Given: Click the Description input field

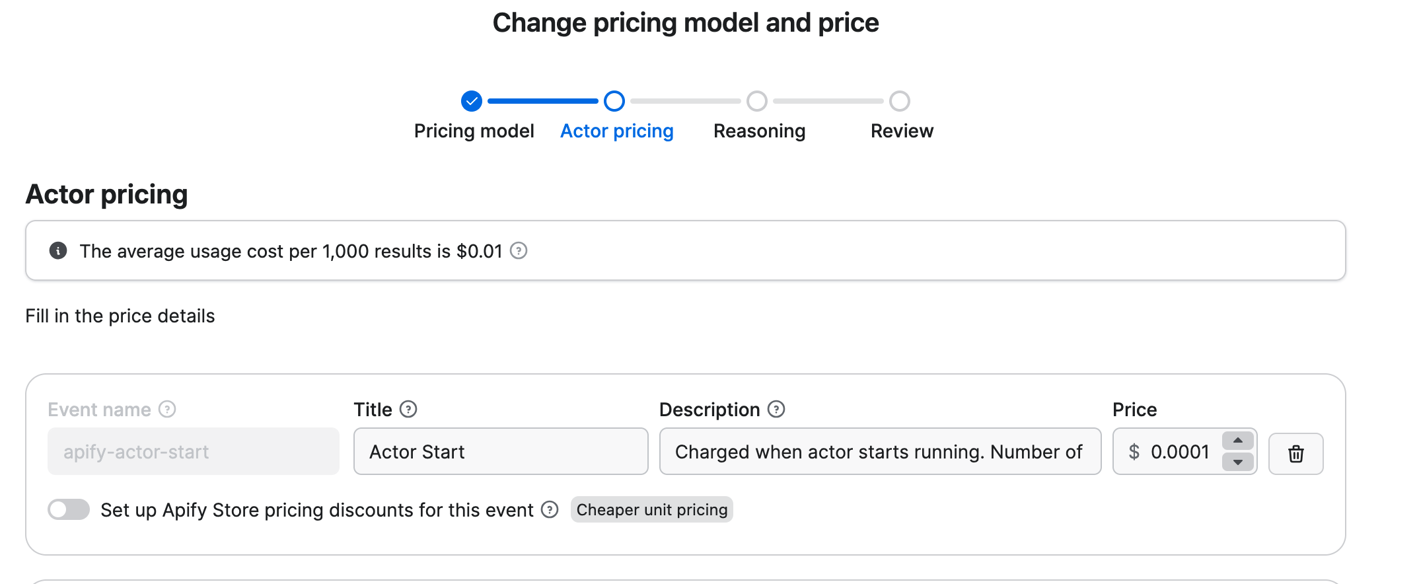Looking at the screenshot, I should 879,452.
